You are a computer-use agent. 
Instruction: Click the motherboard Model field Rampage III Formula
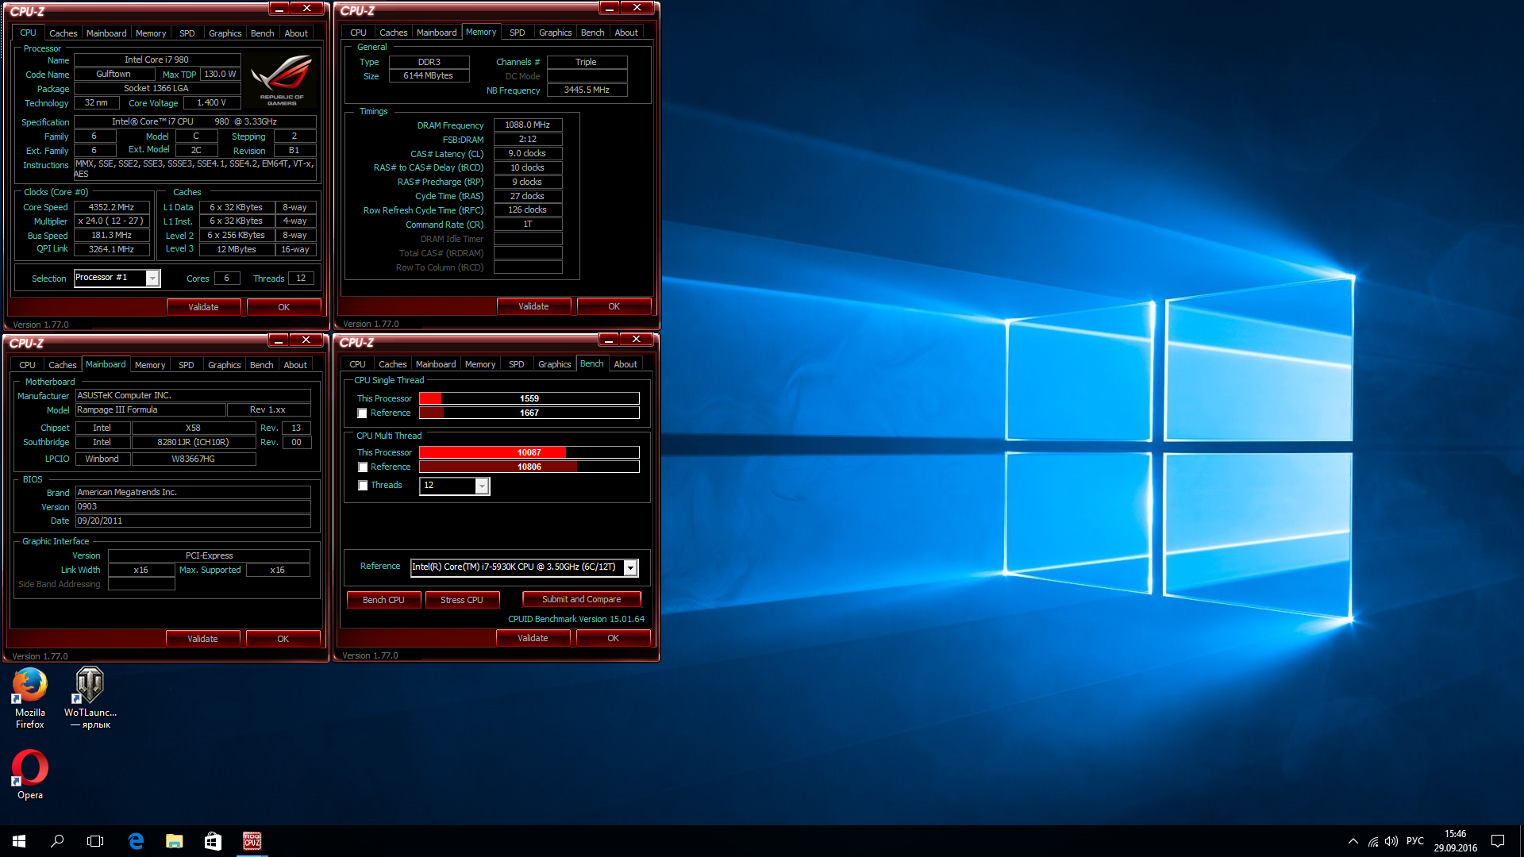[x=151, y=410]
